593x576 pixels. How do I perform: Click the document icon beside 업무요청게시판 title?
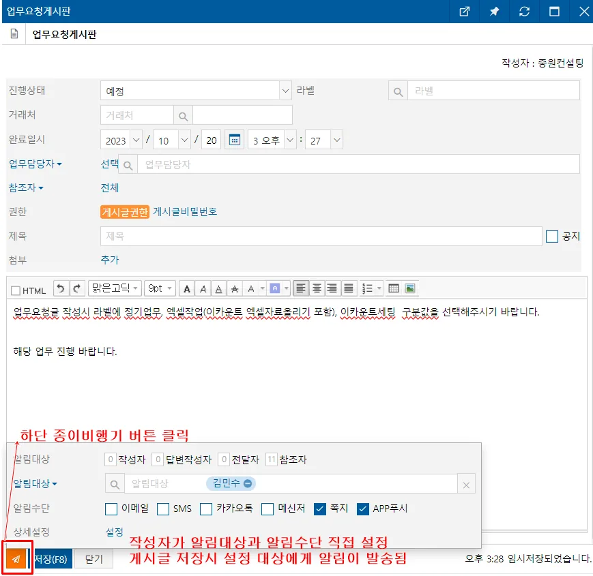tap(14, 34)
